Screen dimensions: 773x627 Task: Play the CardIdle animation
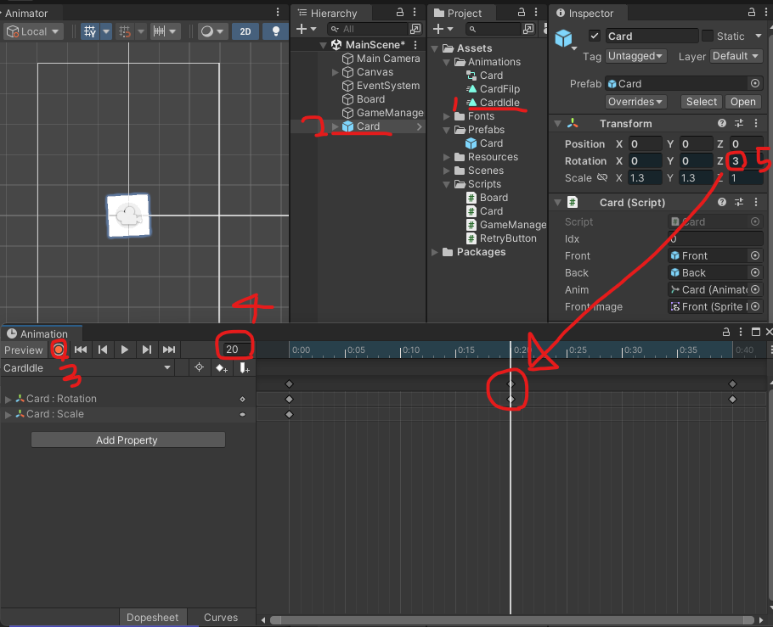point(124,350)
